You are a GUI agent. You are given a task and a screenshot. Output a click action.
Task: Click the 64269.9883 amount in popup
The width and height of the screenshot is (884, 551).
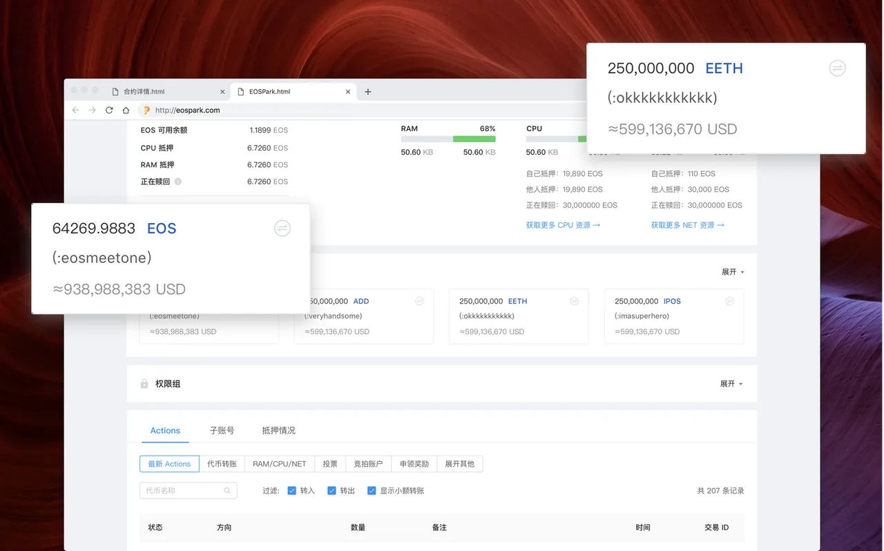(x=94, y=229)
